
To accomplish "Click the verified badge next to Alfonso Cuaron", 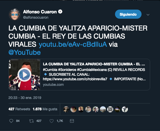I will (60, 12).
